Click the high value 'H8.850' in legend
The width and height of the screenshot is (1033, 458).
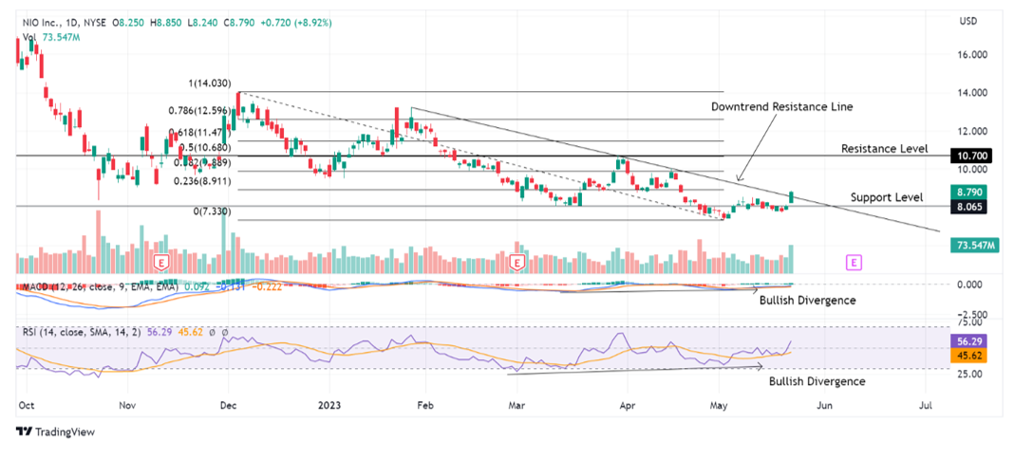click(x=166, y=23)
